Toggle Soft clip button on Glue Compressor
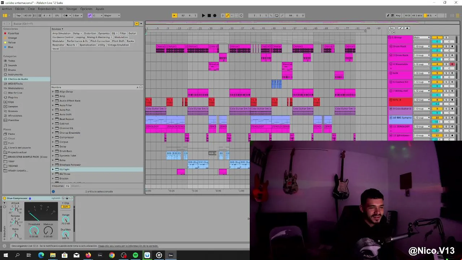 (65, 207)
